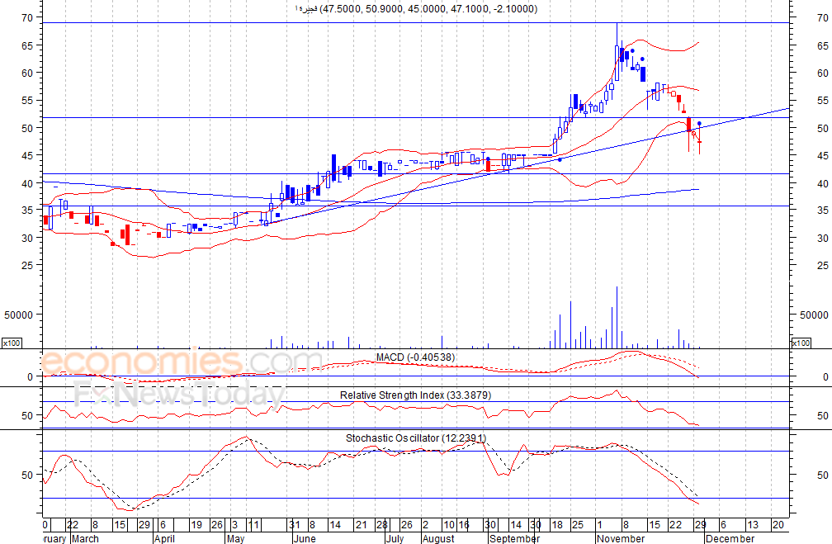Click the September month label
Image resolution: width=832 pixels, height=544 pixels.
pos(515,538)
